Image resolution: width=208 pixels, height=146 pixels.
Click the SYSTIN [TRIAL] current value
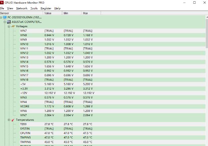click(49, 129)
